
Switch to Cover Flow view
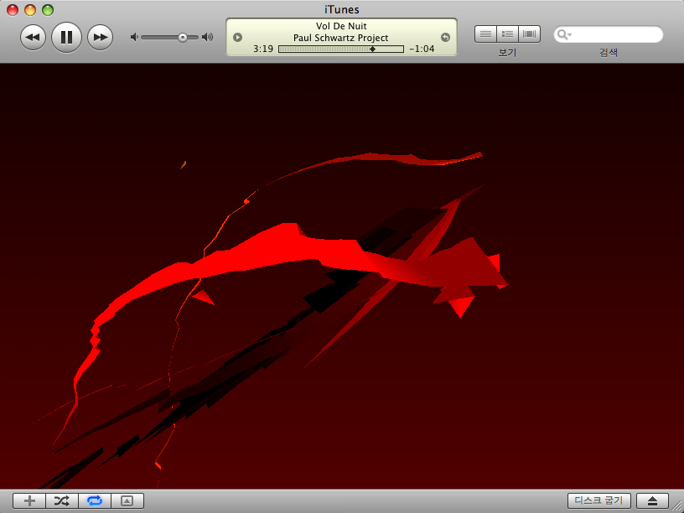coord(530,34)
